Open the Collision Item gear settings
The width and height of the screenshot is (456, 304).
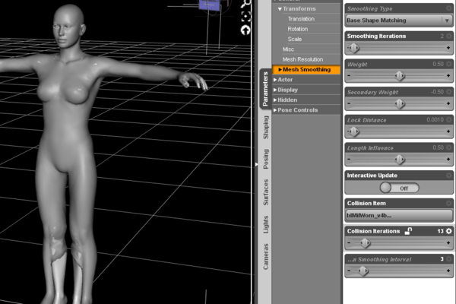449,204
